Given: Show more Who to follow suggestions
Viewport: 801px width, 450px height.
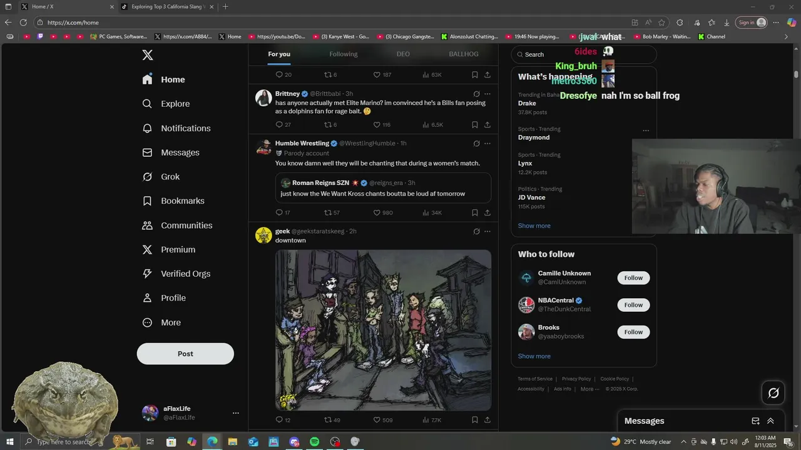Looking at the screenshot, I should 534,356.
